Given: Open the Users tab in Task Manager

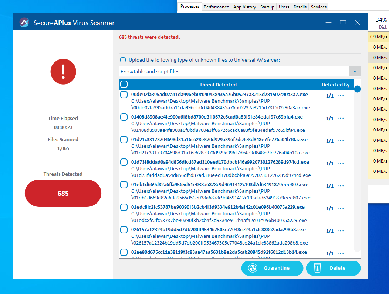Looking at the screenshot, I should 284,7.
